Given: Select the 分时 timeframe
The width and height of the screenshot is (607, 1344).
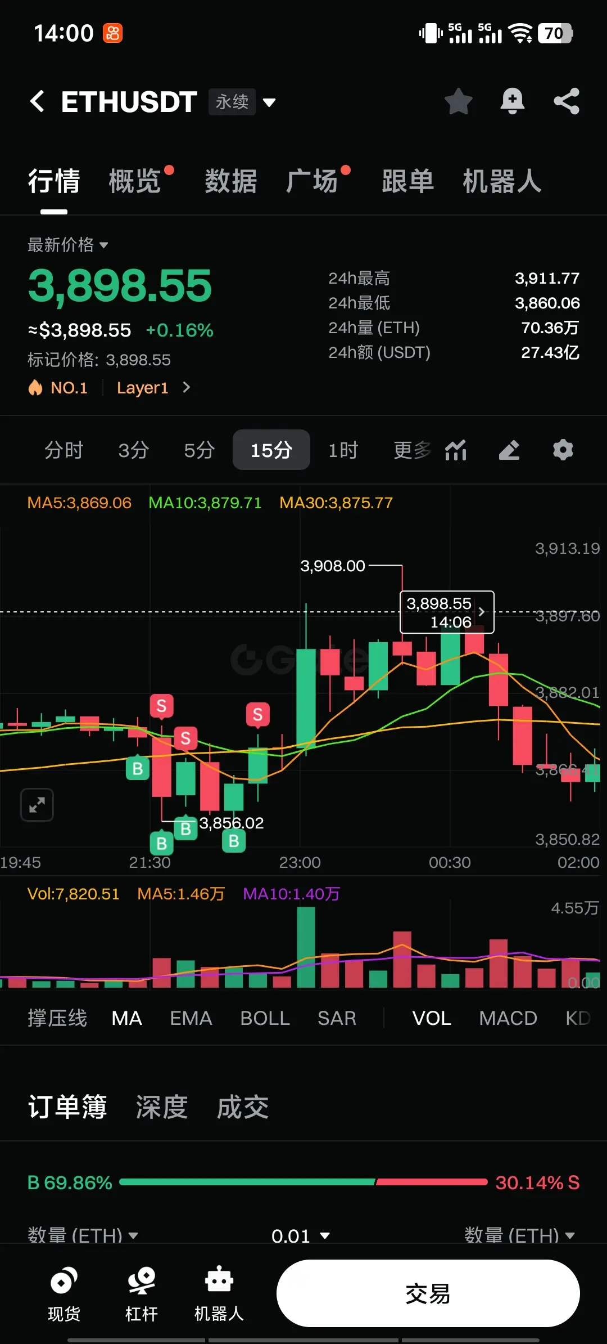Looking at the screenshot, I should point(64,450).
